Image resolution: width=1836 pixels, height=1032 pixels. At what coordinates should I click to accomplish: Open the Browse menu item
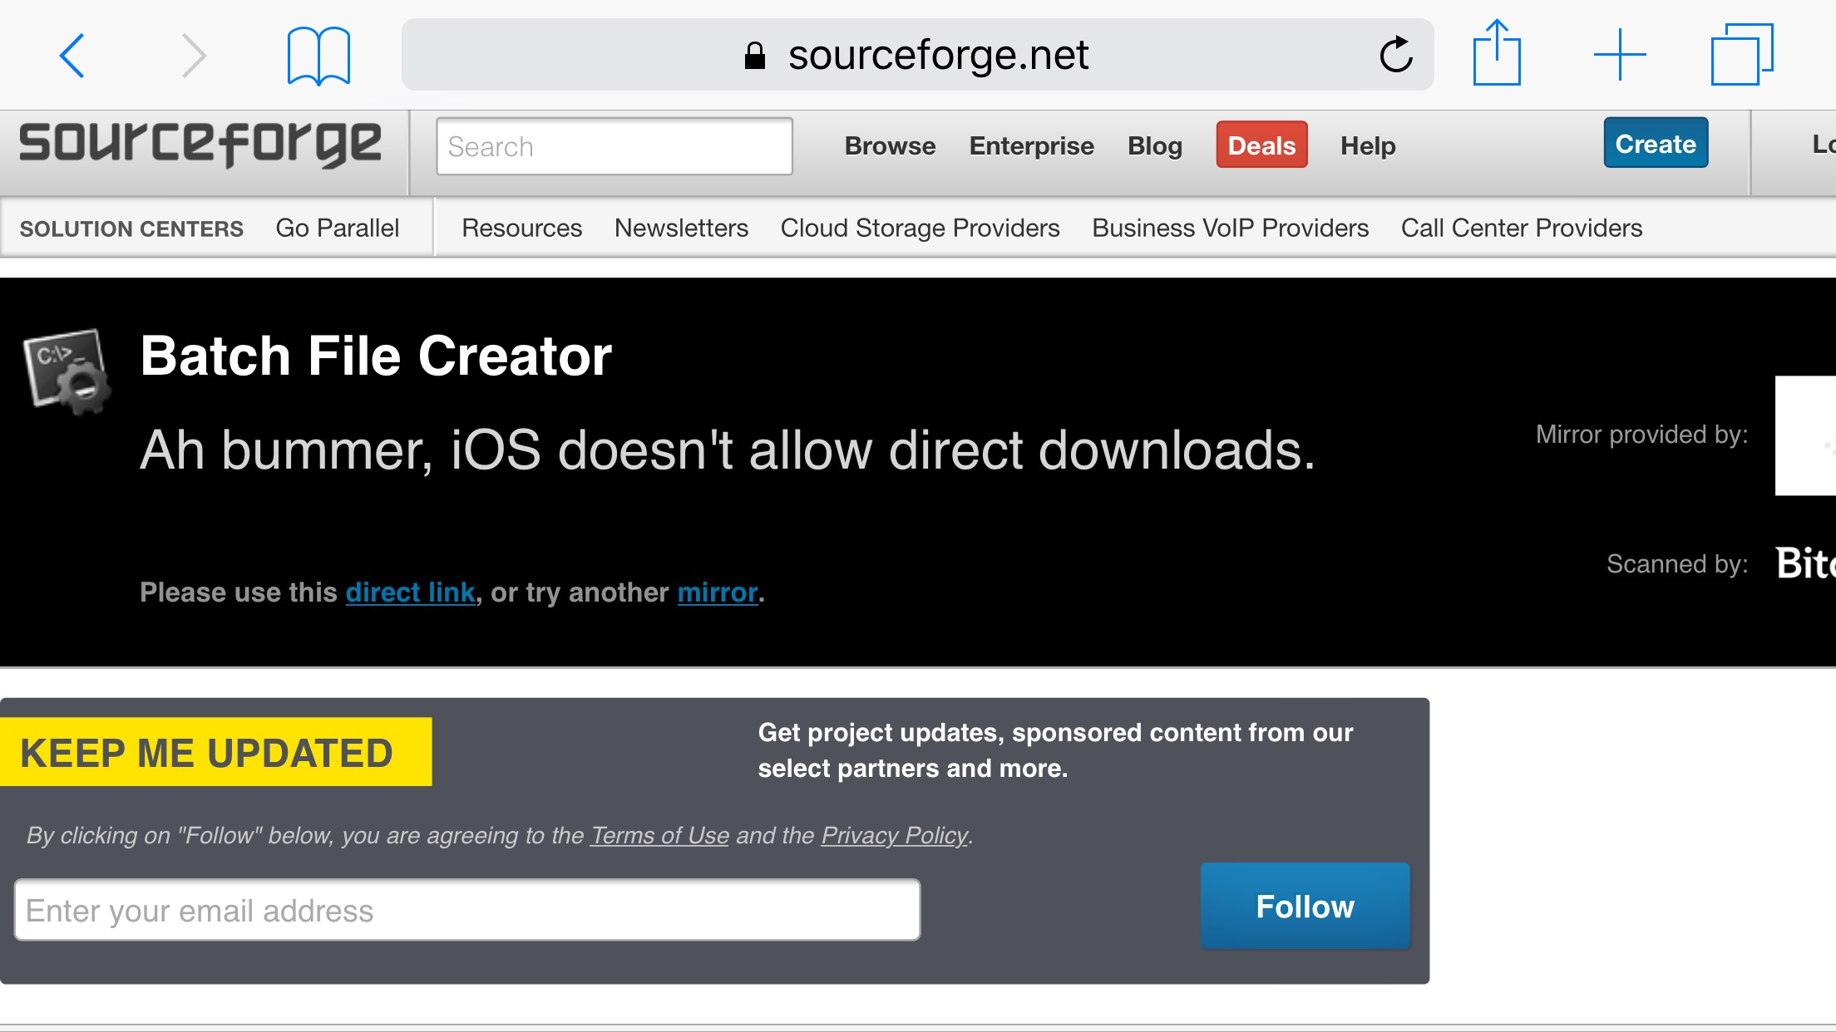point(890,145)
